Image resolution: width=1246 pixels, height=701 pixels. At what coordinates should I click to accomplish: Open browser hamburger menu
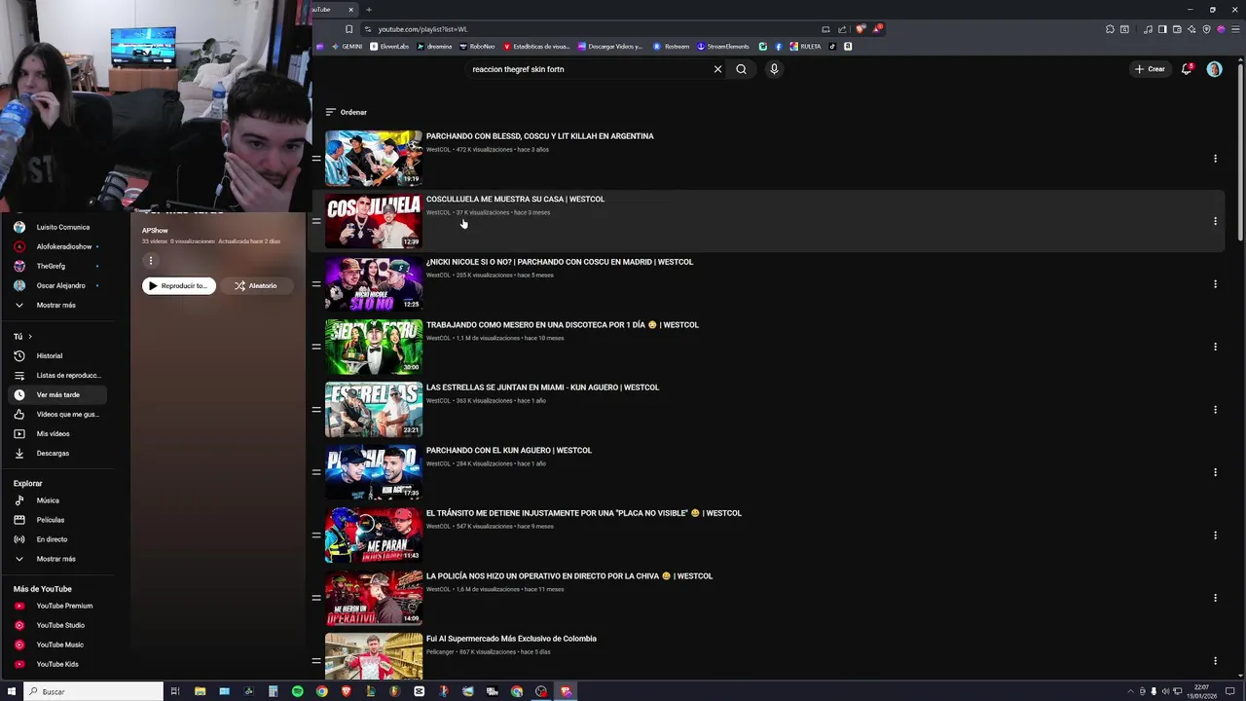tap(1235, 29)
